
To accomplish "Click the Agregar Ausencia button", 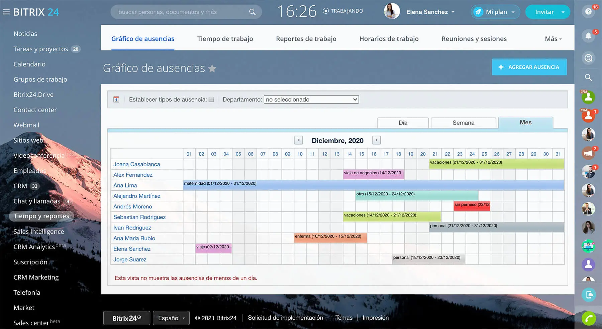I will pyautogui.click(x=529, y=67).
